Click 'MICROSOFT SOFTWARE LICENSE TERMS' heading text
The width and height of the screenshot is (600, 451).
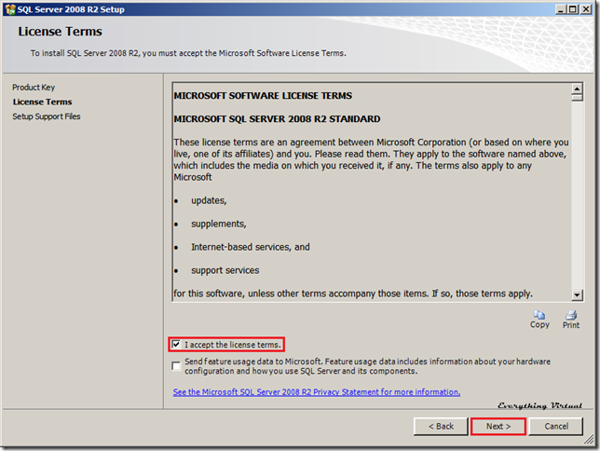click(x=263, y=96)
